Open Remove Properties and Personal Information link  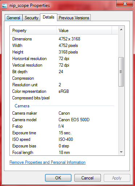(48, 162)
